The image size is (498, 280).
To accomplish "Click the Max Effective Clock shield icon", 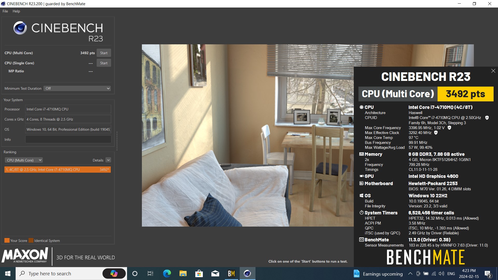I will (436, 132).
